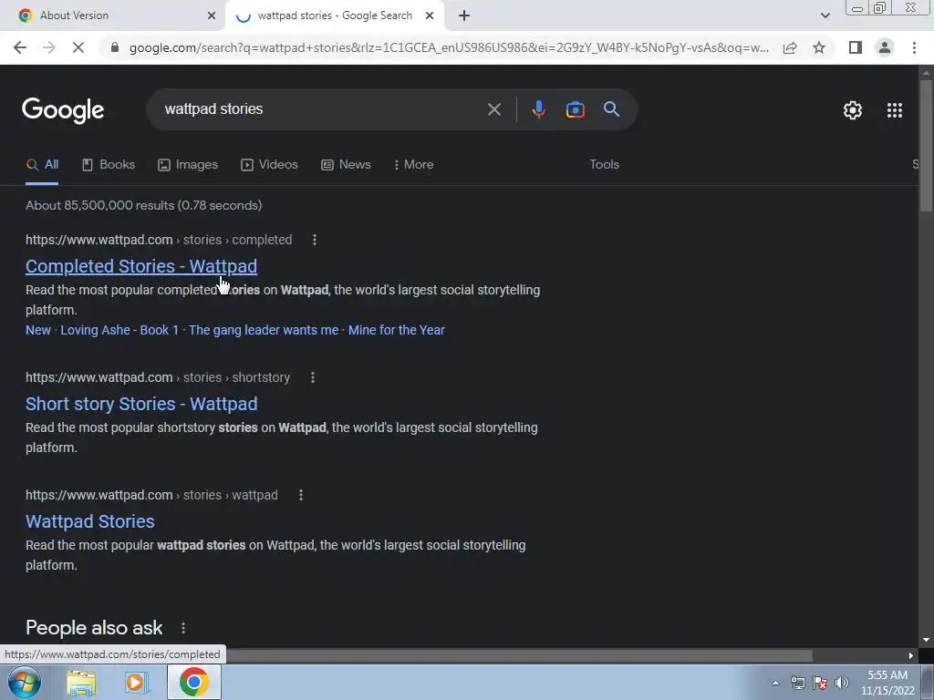Open Google quick settings gear
This screenshot has width=934, height=700.
[x=853, y=110]
